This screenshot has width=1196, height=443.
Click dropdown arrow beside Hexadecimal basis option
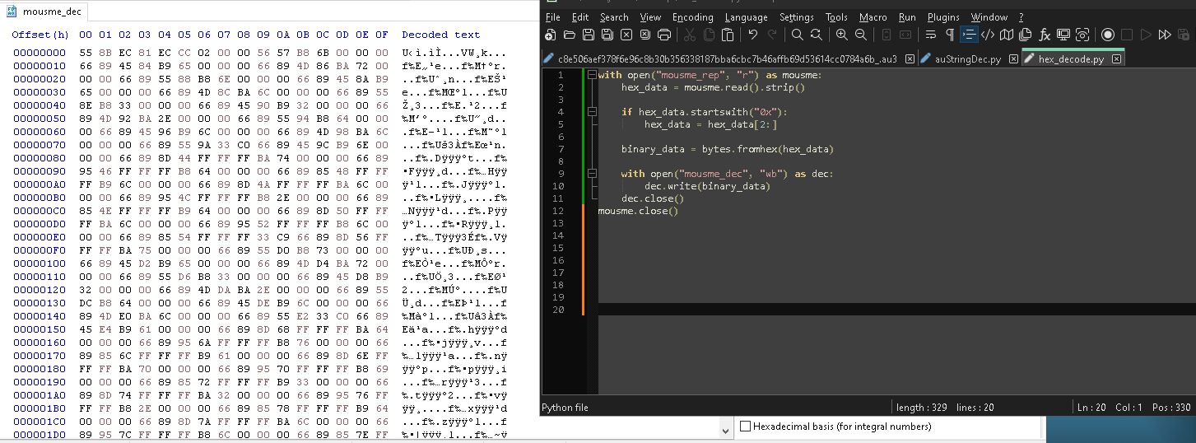[x=725, y=430]
